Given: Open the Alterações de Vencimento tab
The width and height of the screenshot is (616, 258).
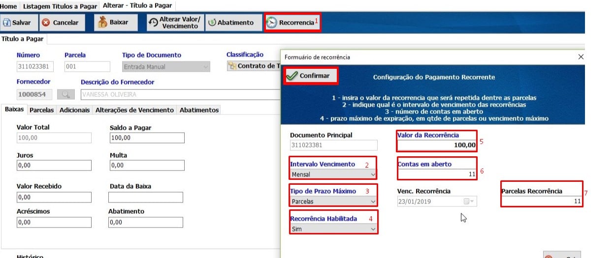Looking at the screenshot, I should point(134,110).
